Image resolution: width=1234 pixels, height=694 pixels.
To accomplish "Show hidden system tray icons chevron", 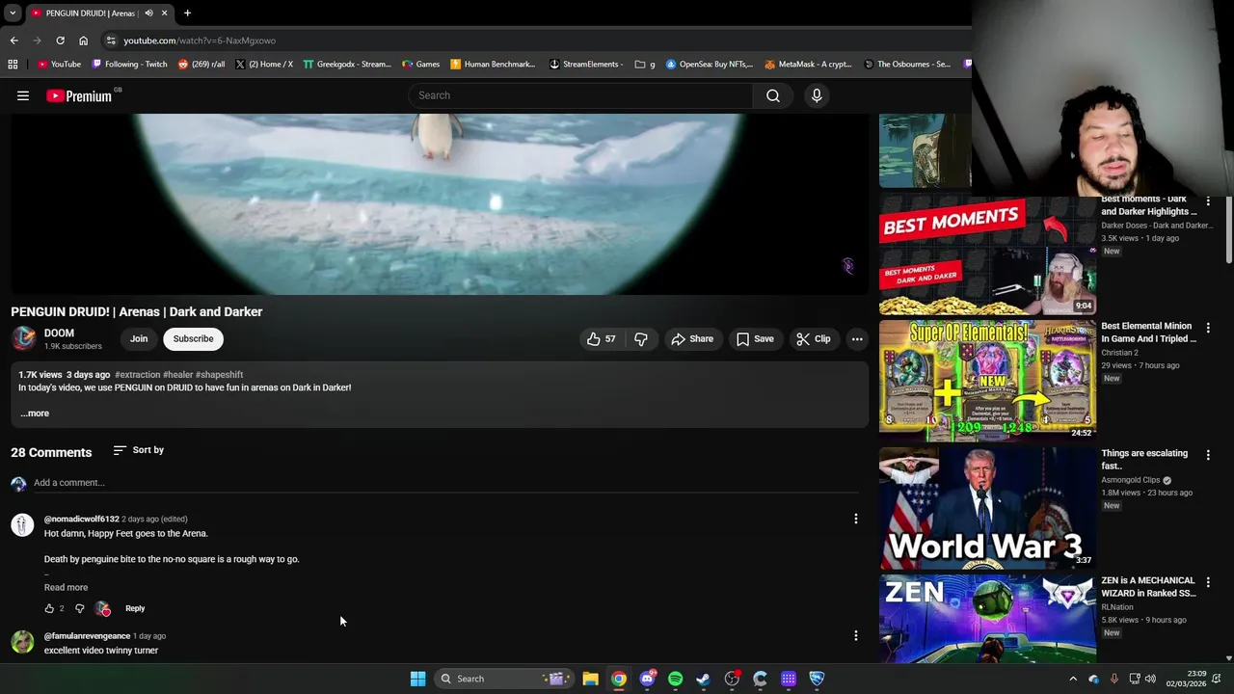I will coord(1073,679).
